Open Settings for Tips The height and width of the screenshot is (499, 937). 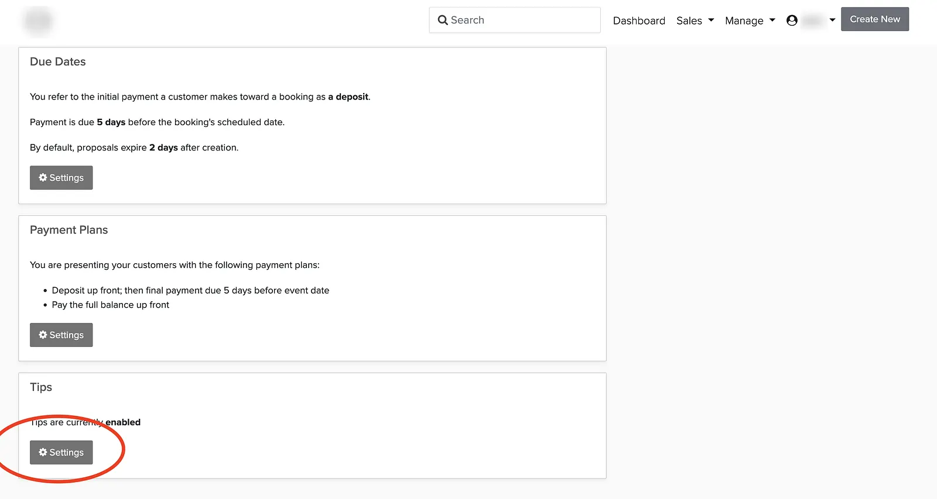[x=61, y=453]
